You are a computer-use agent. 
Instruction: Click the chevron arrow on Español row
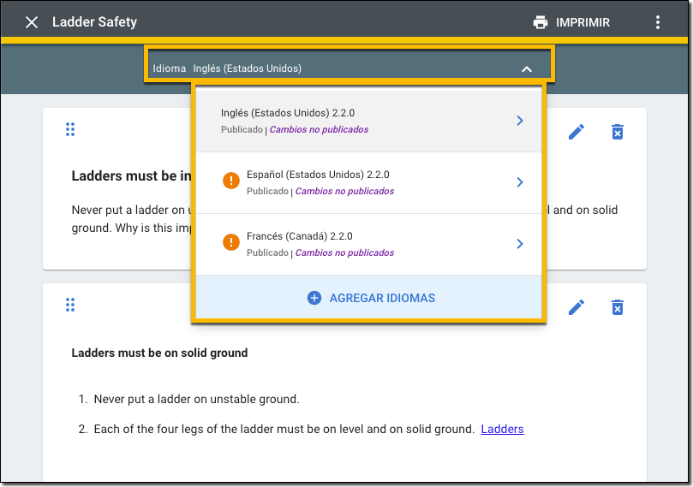[x=520, y=182]
